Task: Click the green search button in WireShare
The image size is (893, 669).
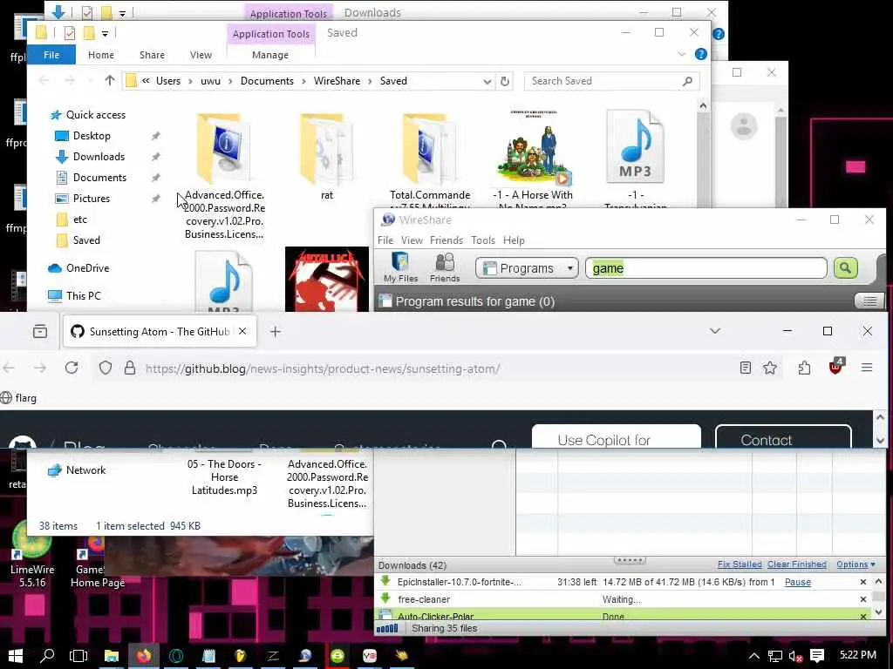Action: (x=845, y=268)
